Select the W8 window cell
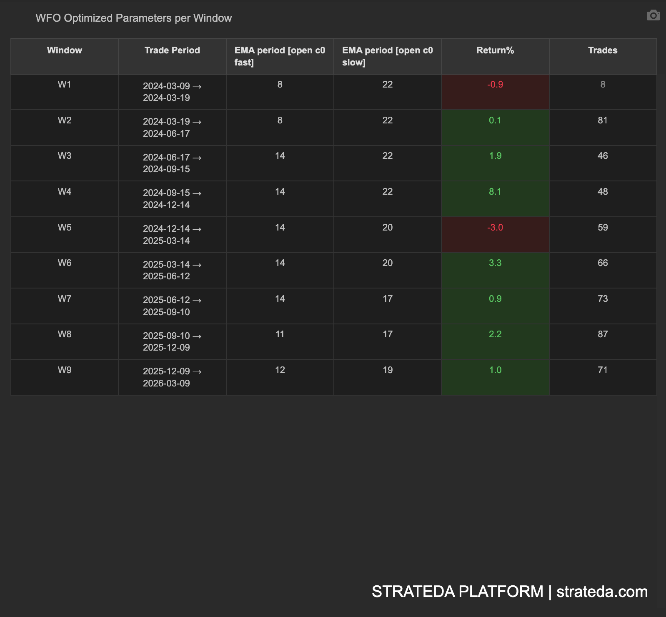666x617 pixels. (x=65, y=341)
